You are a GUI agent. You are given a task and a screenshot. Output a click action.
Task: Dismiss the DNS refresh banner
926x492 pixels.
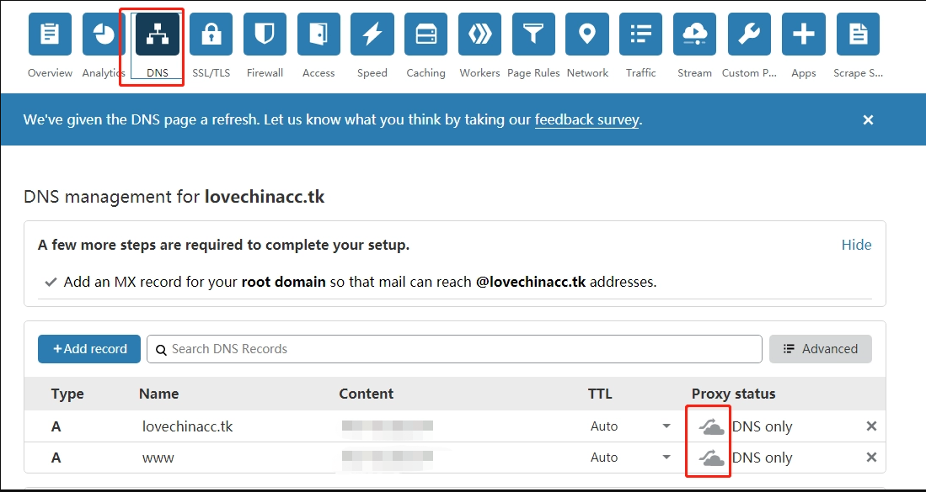(868, 120)
